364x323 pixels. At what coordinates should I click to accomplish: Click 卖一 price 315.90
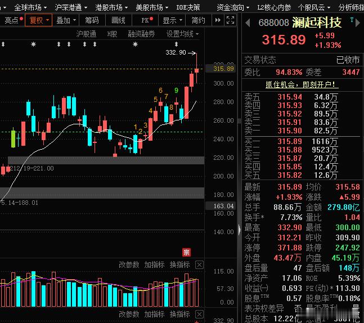(x=290, y=131)
